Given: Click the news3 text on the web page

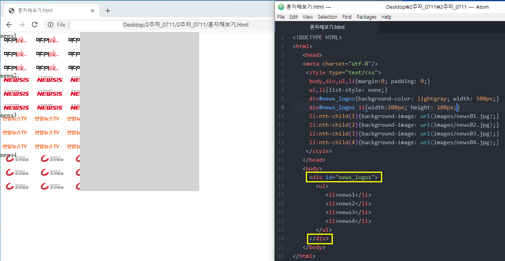Looking at the screenshot, I should (8, 115).
